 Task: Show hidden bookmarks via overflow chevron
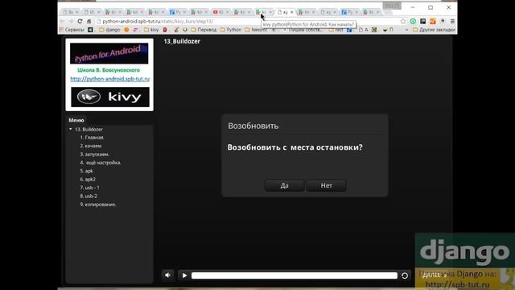pyautogui.click(x=406, y=30)
